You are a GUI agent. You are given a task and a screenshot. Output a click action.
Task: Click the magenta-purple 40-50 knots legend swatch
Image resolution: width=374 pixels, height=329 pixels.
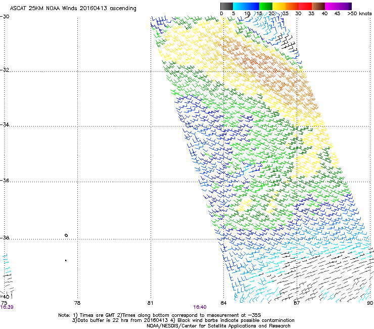[338, 6]
